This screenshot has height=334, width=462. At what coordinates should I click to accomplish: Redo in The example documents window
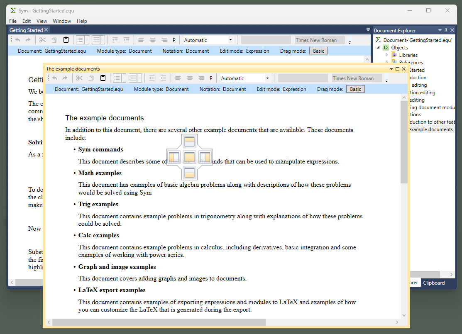pyautogui.click(x=65, y=78)
